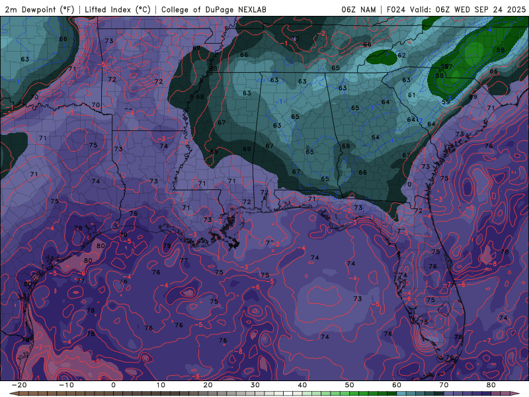The image size is (529, 397).
Task: Click the "70" label on the color scale
Action: (x=444, y=385)
